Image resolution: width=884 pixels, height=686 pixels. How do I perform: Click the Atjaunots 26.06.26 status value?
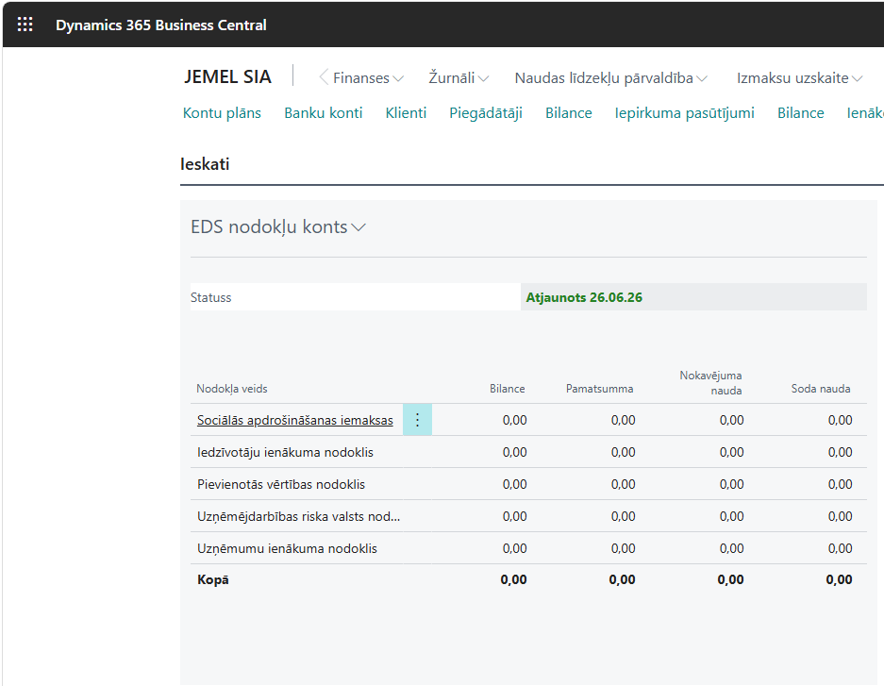tap(584, 297)
